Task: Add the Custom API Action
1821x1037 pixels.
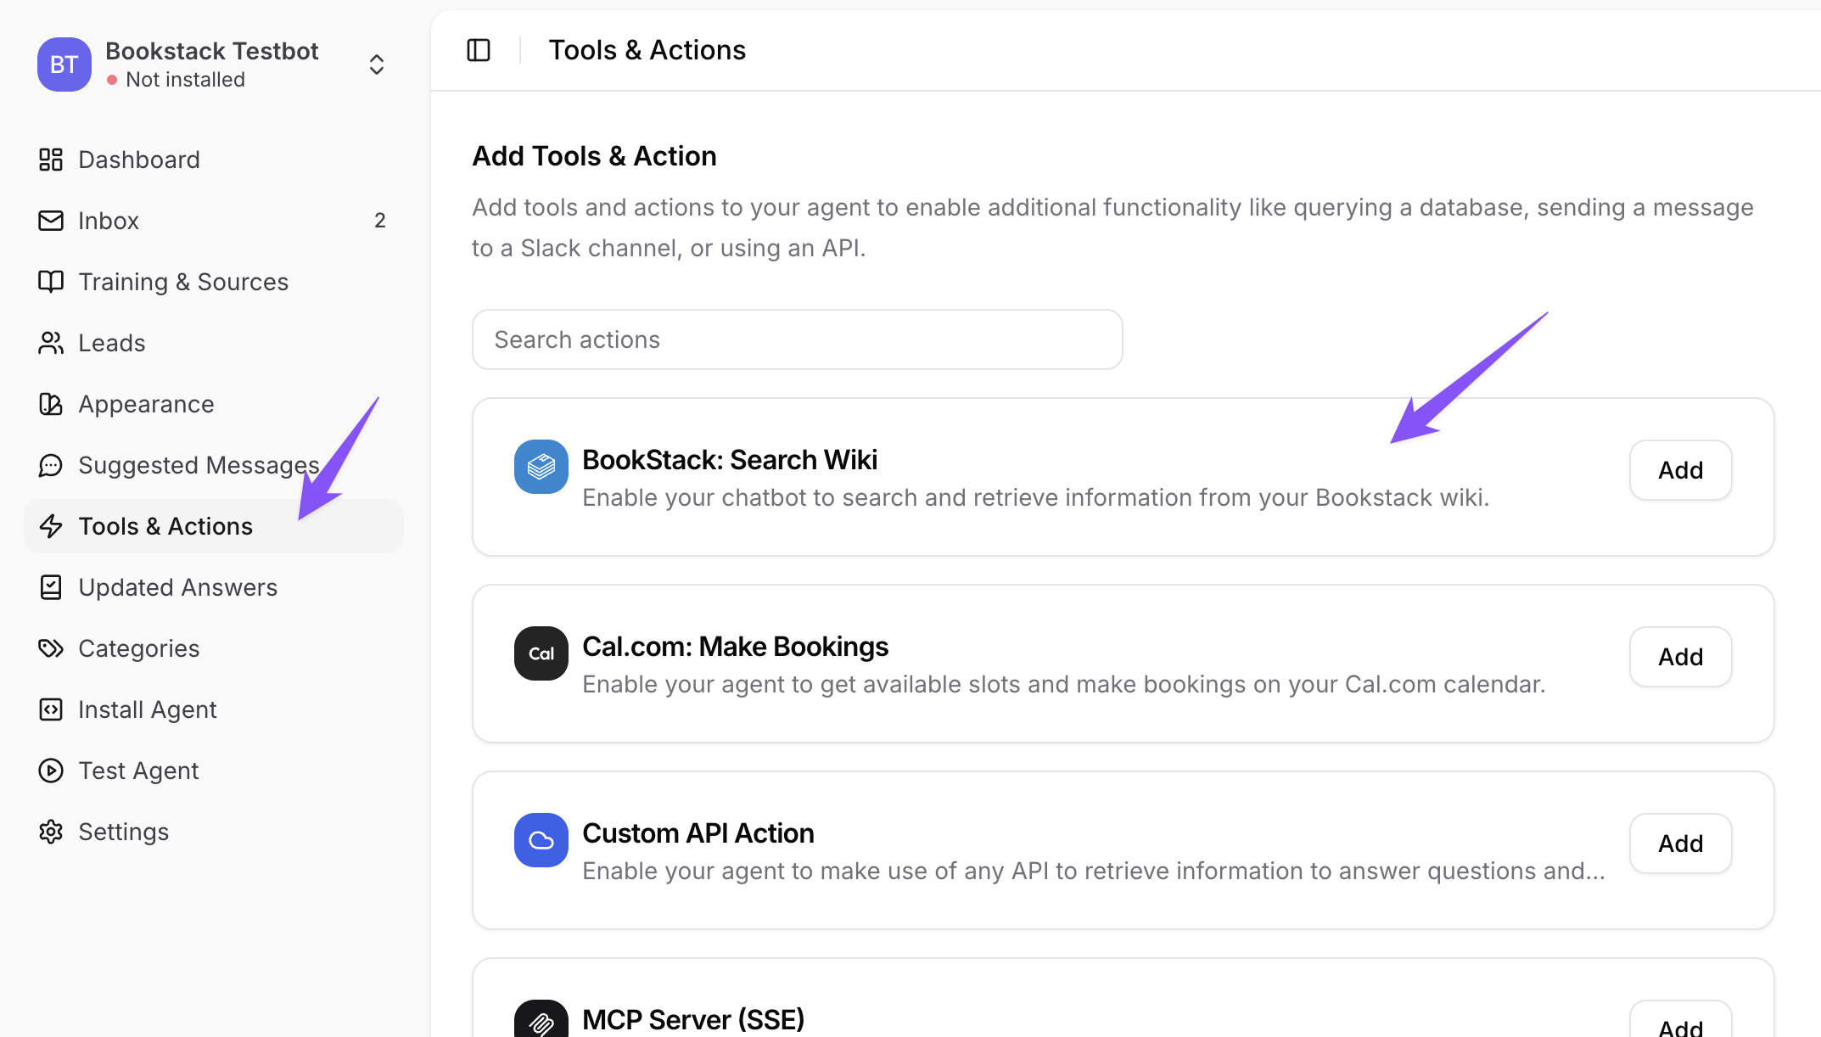Action: [1680, 844]
